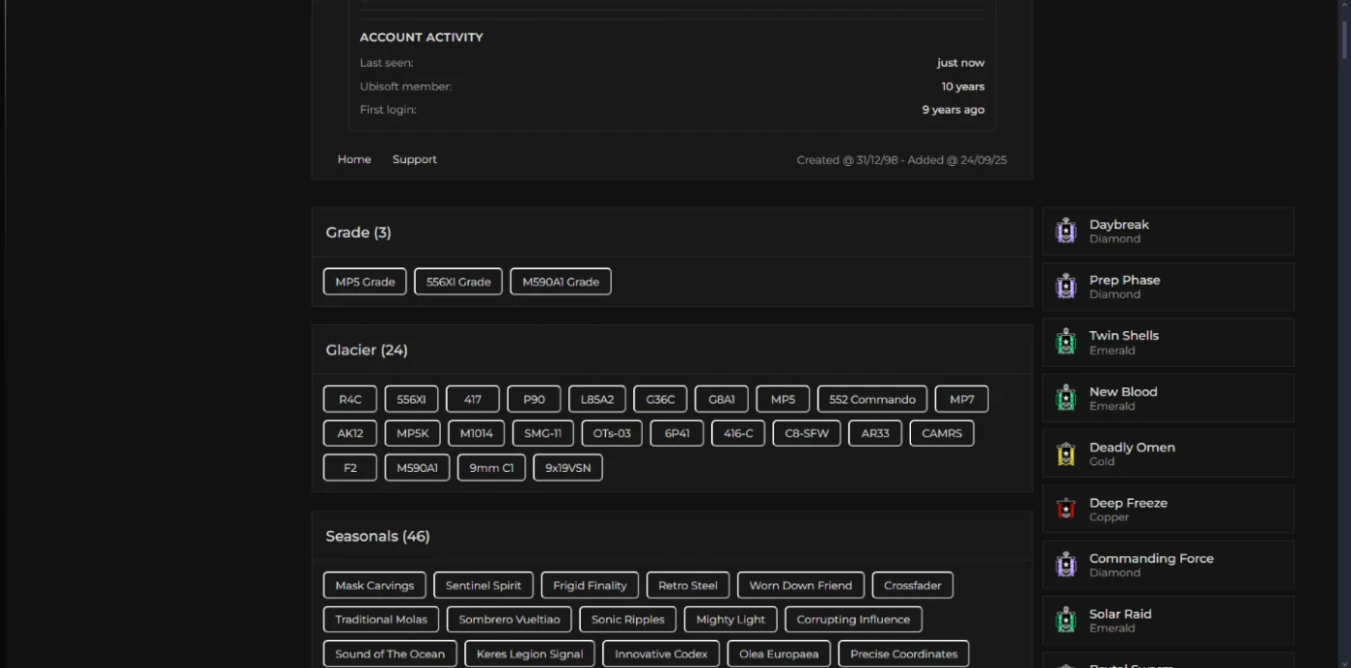1351x668 pixels.
Task: Select the Deadly Omen Gold badge icon
Action: tap(1065, 454)
